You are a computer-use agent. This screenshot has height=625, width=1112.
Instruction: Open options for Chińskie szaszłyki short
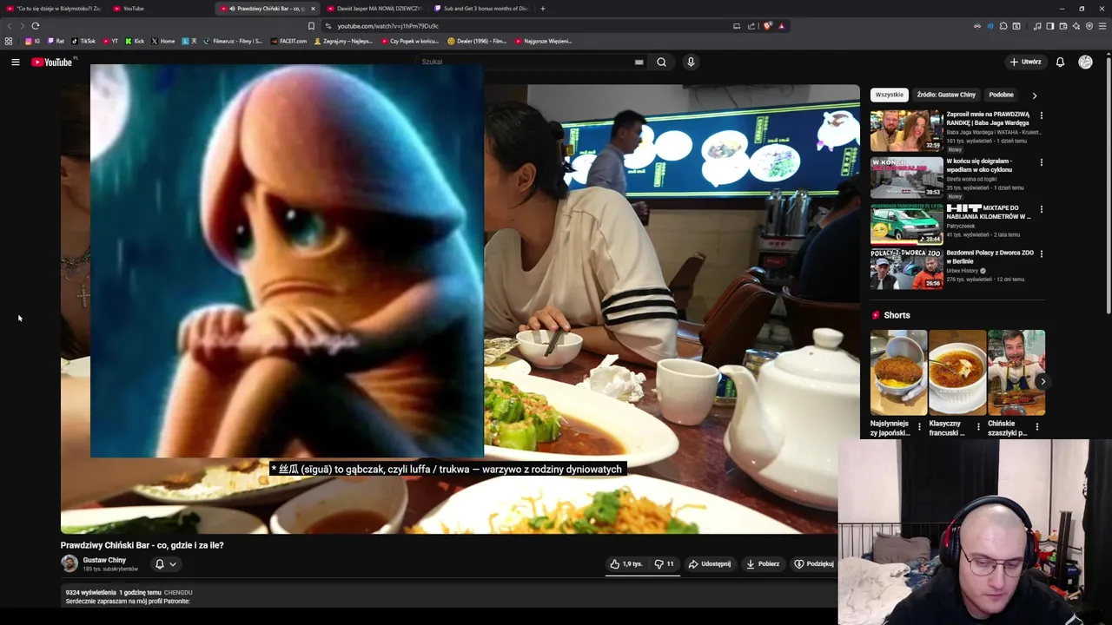[1036, 427]
